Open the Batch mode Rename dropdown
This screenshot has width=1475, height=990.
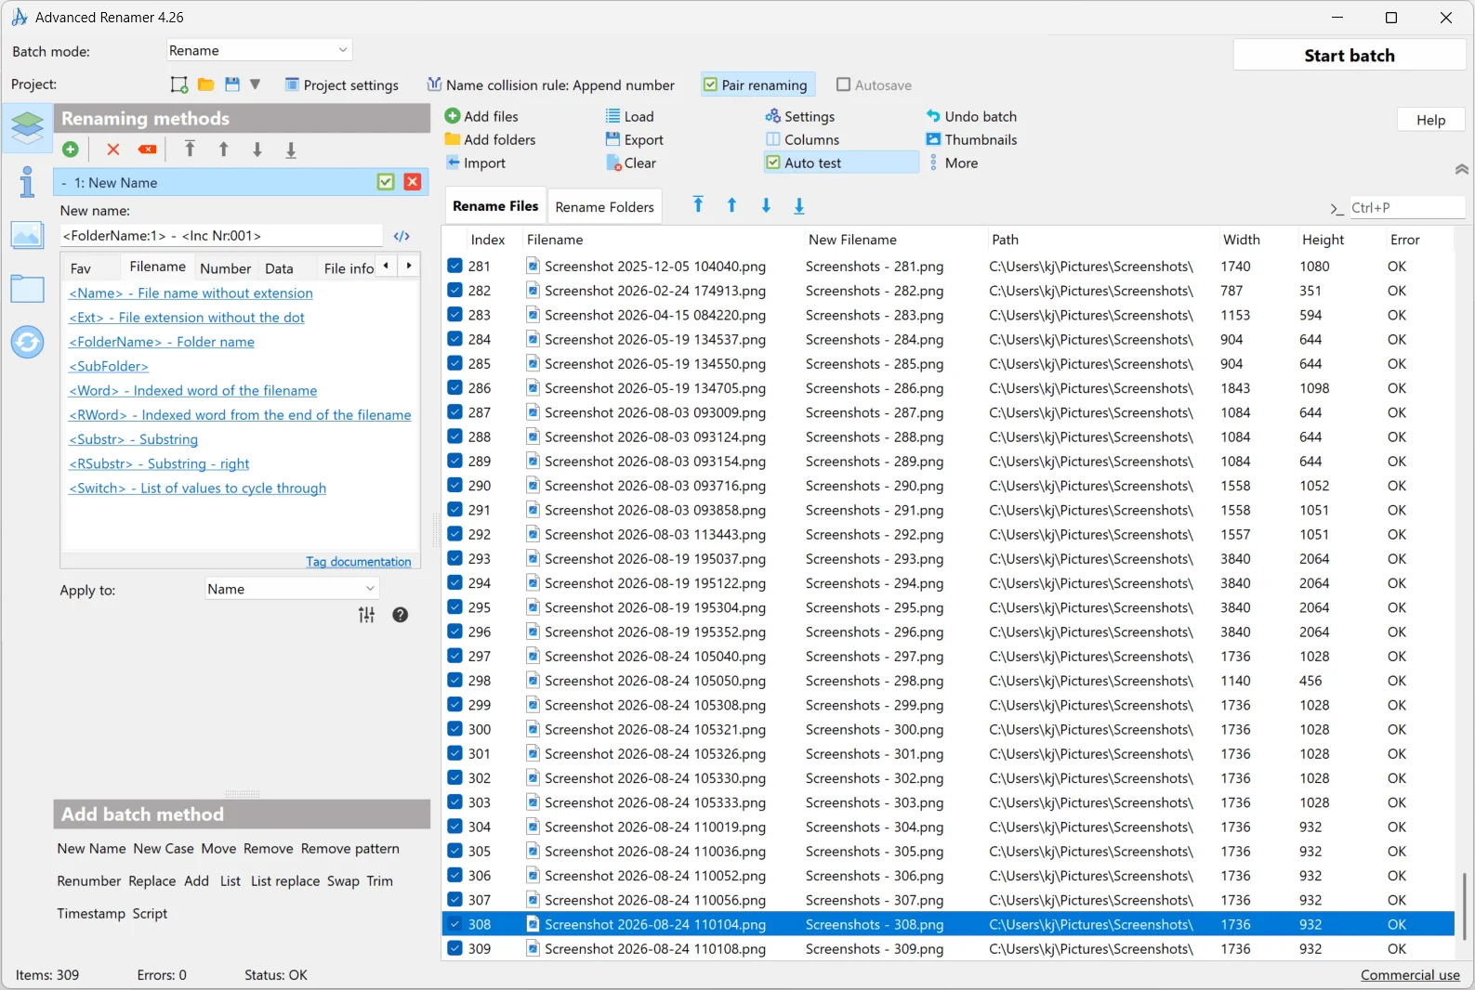[x=259, y=50]
